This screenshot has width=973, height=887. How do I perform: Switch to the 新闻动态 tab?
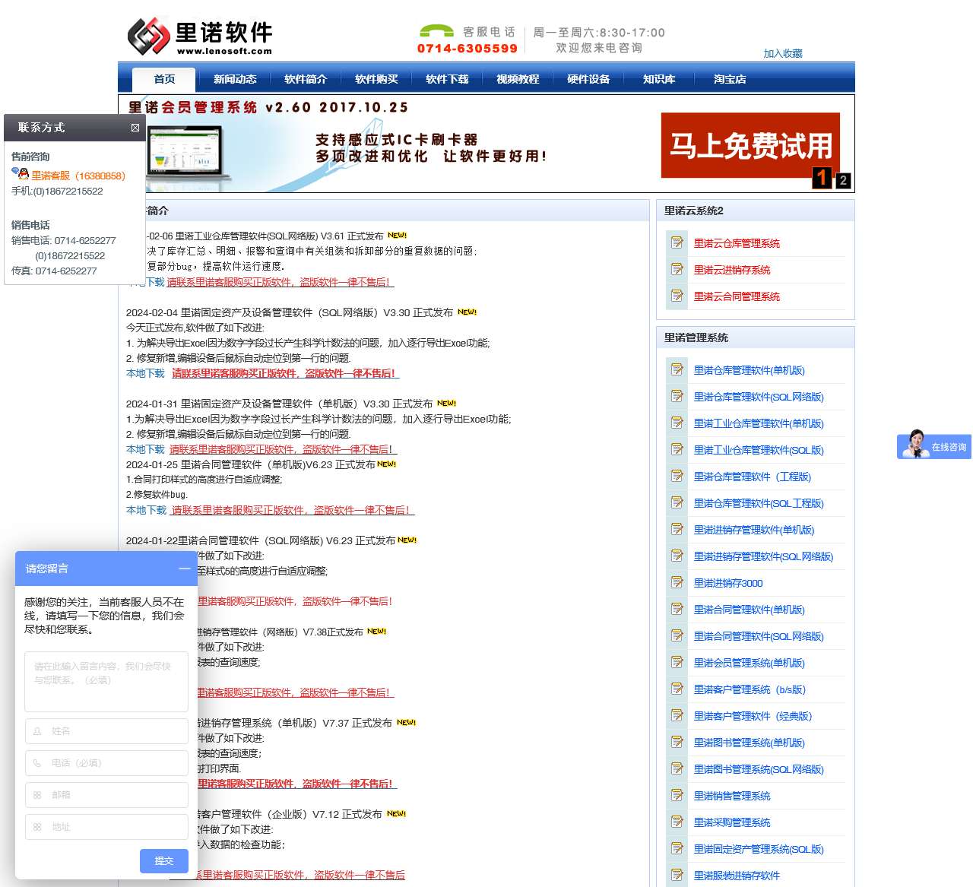pyautogui.click(x=236, y=78)
